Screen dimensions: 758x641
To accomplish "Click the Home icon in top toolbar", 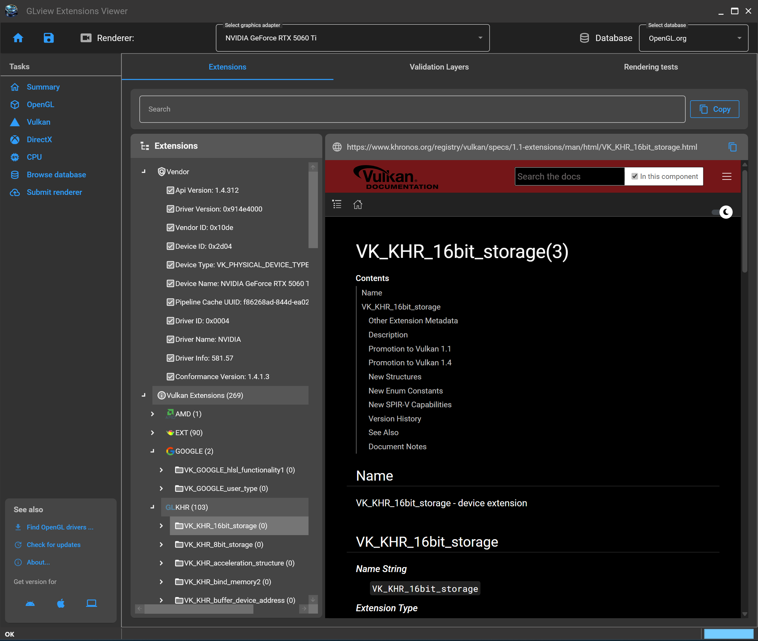I will [x=18, y=38].
